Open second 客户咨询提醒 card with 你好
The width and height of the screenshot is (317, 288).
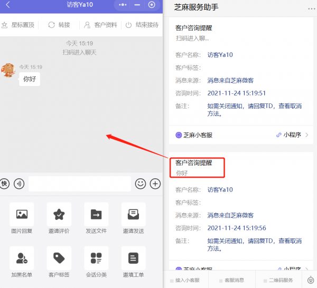pyautogui.click(x=197, y=168)
